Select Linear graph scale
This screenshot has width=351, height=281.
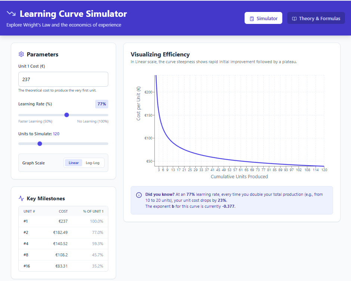(x=74, y=163)
